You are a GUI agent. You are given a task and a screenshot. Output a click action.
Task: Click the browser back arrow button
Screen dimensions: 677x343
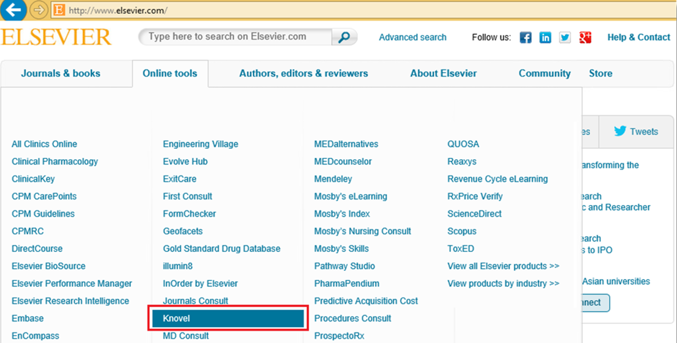click(13, 10)
